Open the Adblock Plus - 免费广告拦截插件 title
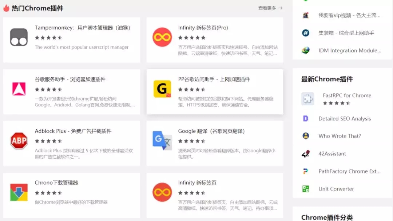This screenshot has width=393, height=221. pyautogui.click(x=73, y=131)
